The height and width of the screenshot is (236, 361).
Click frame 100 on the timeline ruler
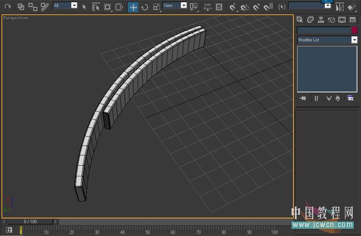click(x=274, y=232)
